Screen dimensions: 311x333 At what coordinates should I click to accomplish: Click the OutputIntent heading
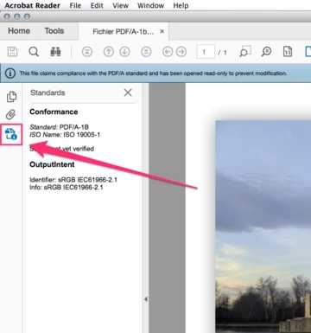(x=52, y=164)
